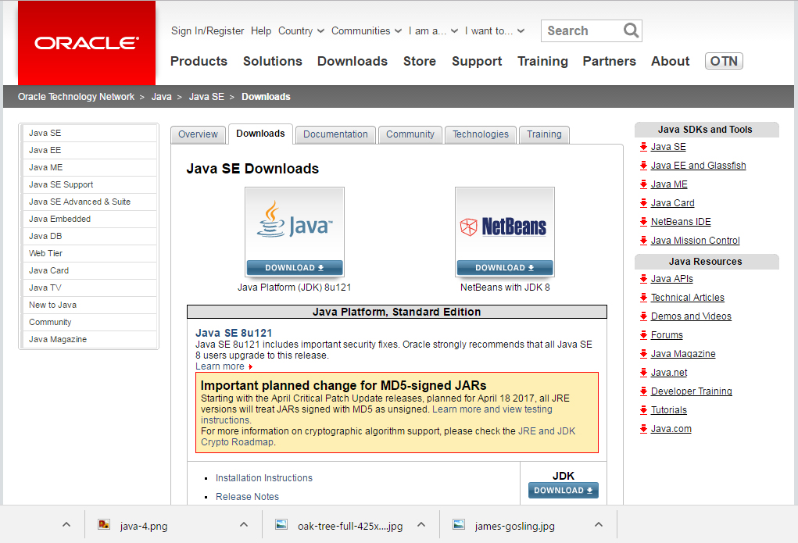Viewport: 798px width, 543px height.
Task: Click the download arrow beside Java.com
Action: pos(642,428)
